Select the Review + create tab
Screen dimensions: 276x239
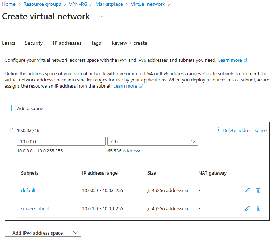coord(129,43)
